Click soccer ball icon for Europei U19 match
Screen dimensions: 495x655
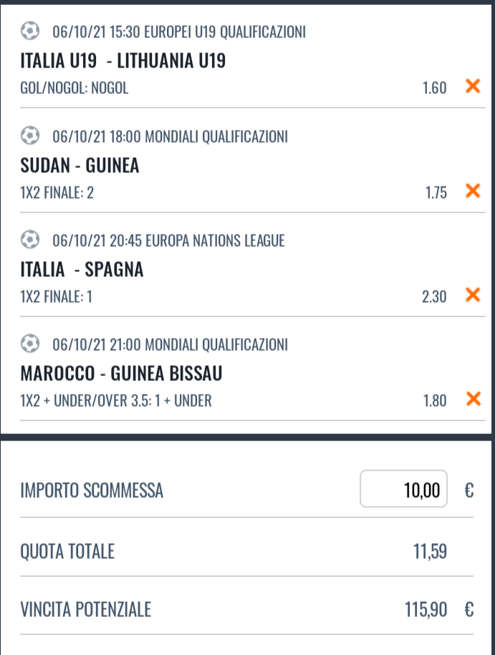(x=30, y=31)
